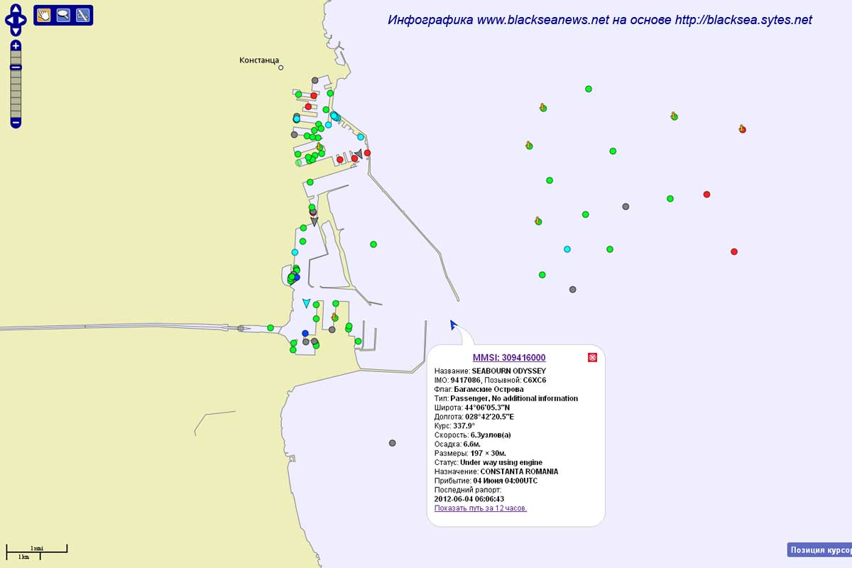The height and width of the screenshot is (568, 852).
Task: Pan the map down with arrow
Action: (16, 31)
